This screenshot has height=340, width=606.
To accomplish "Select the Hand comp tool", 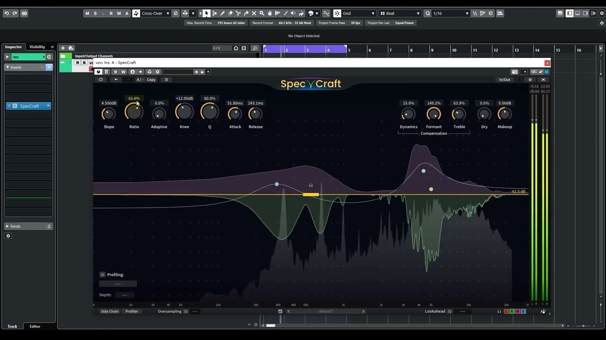I will tap(269, 13).
